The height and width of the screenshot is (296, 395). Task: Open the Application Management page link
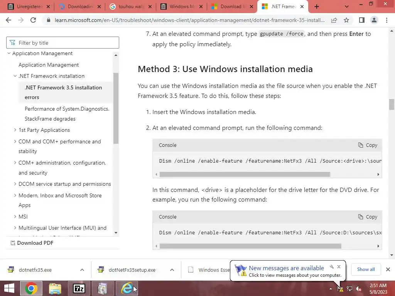point(49,65)
